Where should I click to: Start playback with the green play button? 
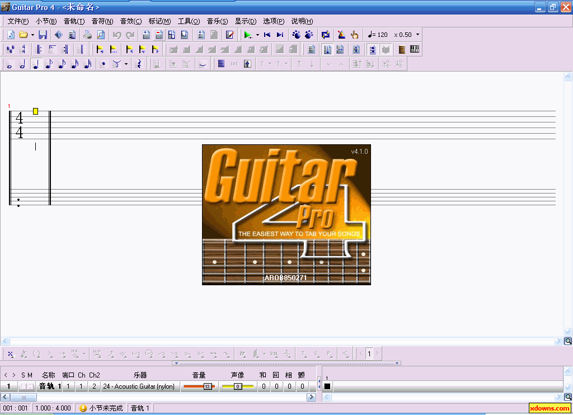tap(248, 35)
